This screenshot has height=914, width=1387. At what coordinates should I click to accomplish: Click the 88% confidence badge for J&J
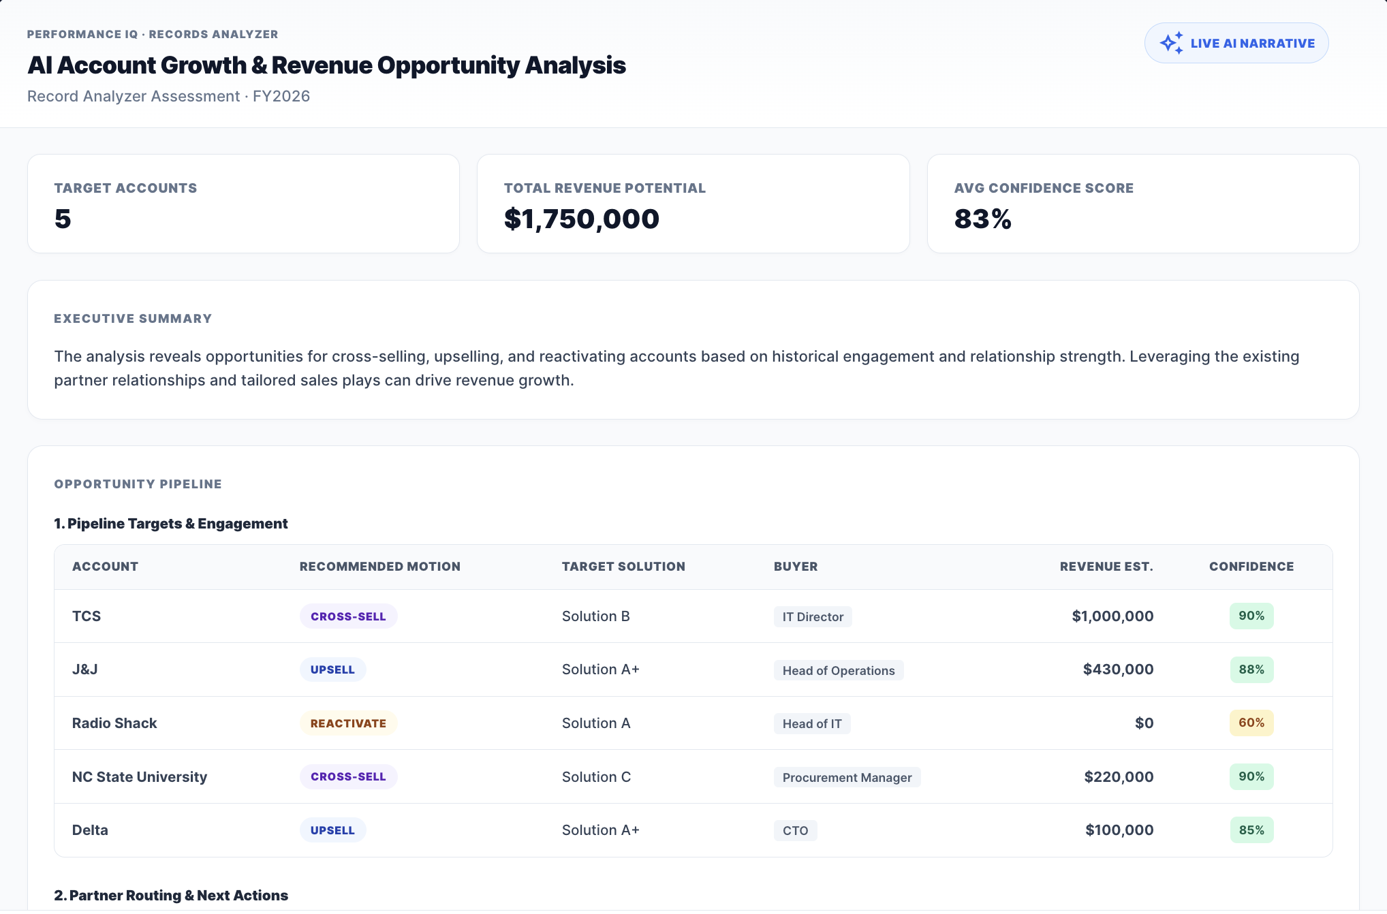[1251, 669]
